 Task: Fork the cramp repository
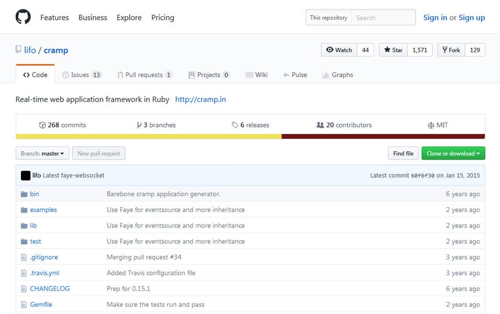click(x=451, y=50)
